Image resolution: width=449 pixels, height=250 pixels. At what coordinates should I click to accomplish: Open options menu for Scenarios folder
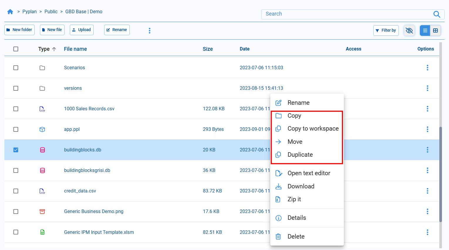[x=427, y=68]
